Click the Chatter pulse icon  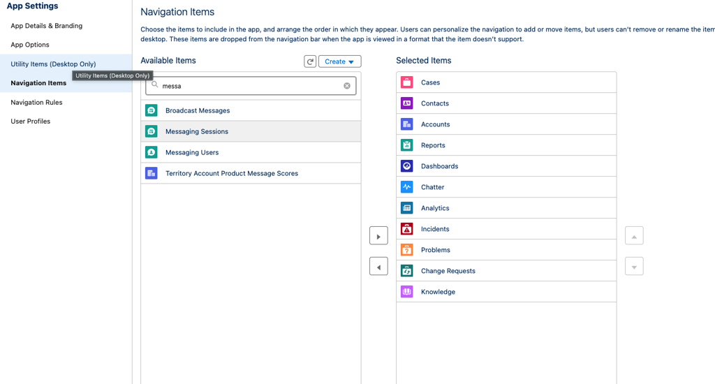point(407,187)
